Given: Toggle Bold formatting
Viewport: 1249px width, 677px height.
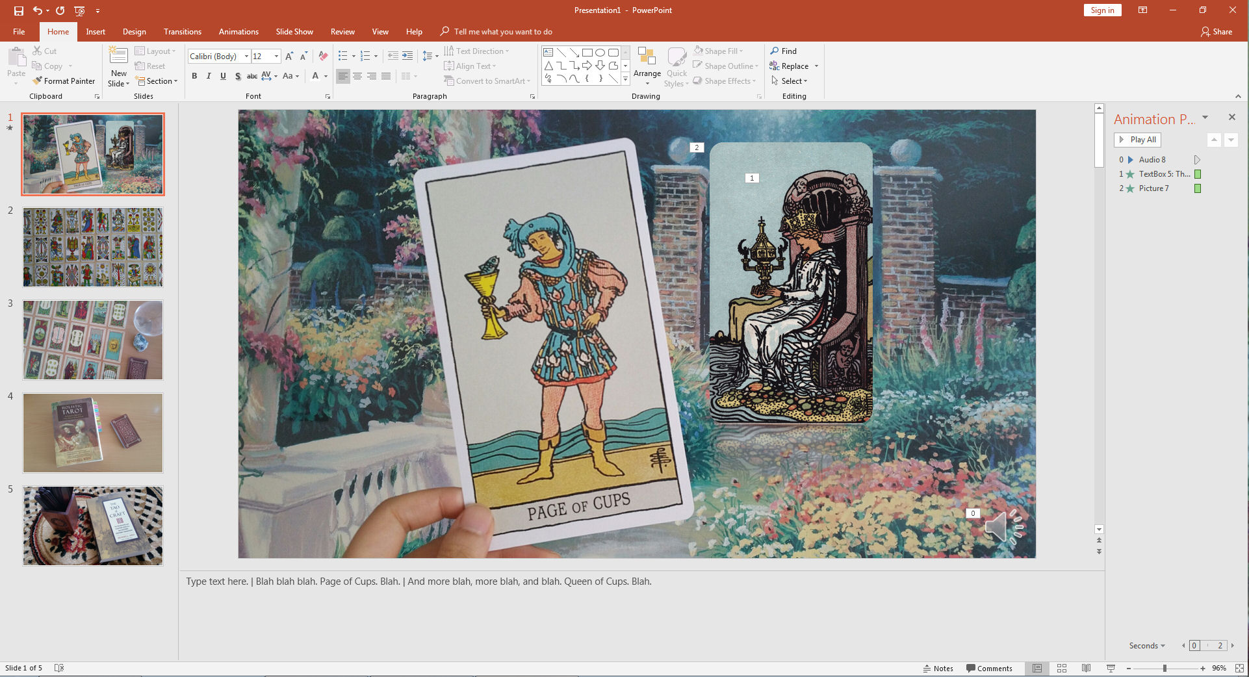Looking at the screenshot, I should (x=194, y=76).
